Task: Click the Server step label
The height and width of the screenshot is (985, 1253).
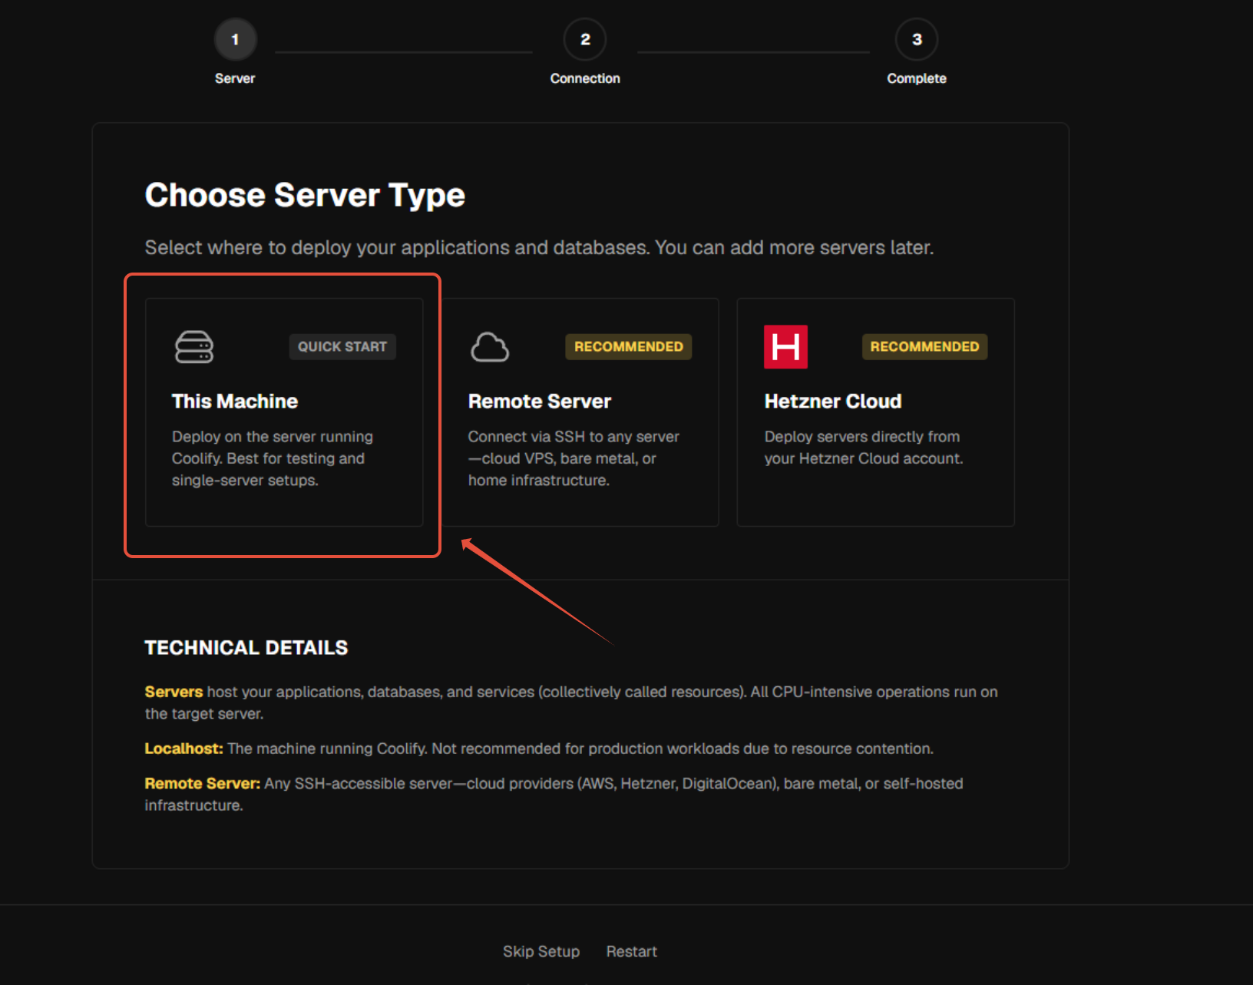Action: click(235, 78)
